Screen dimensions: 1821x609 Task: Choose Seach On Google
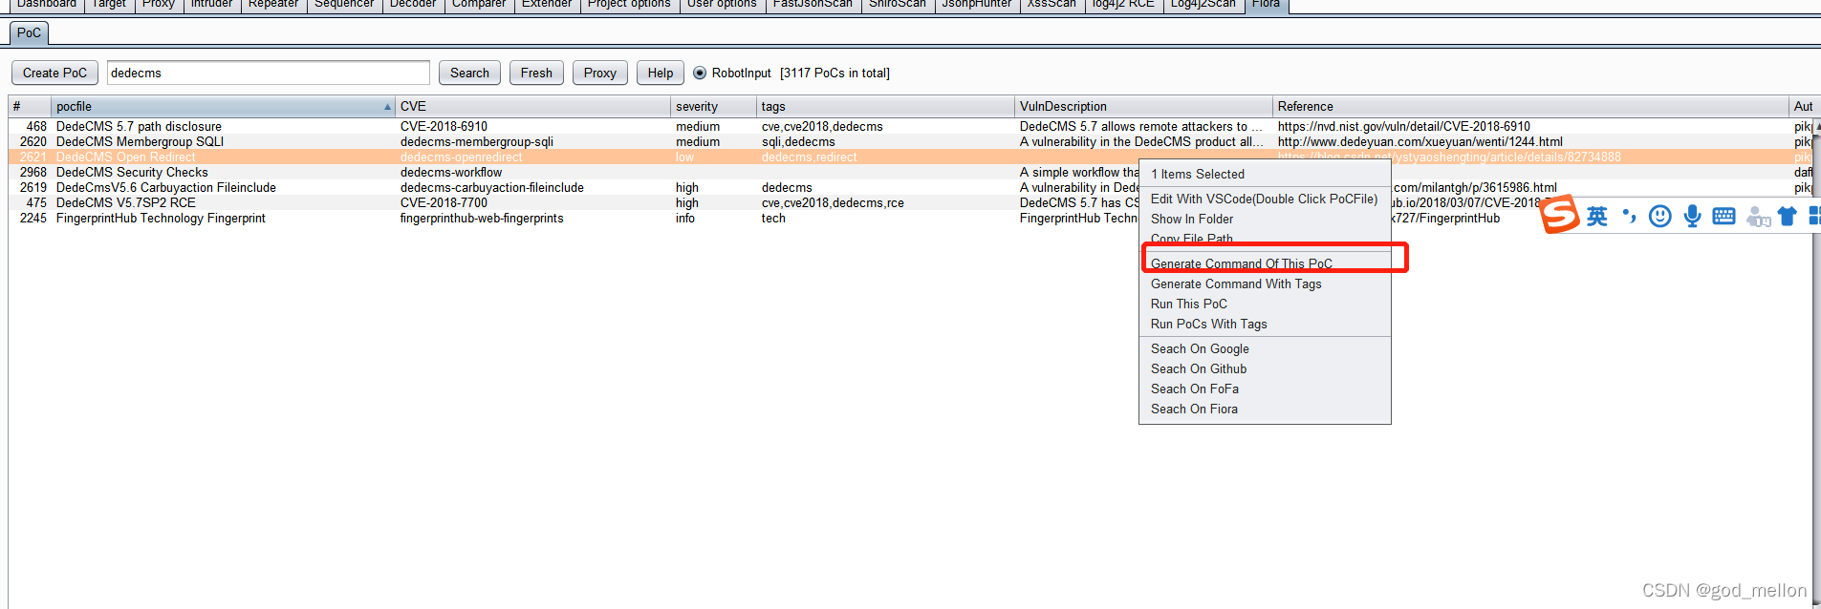tap(1264, 348)
